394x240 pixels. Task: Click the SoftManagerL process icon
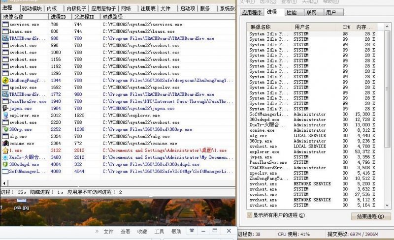[5, 172]
